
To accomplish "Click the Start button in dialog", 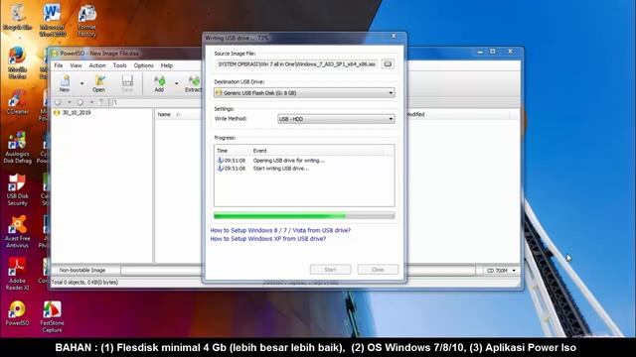I will (331, 270).
